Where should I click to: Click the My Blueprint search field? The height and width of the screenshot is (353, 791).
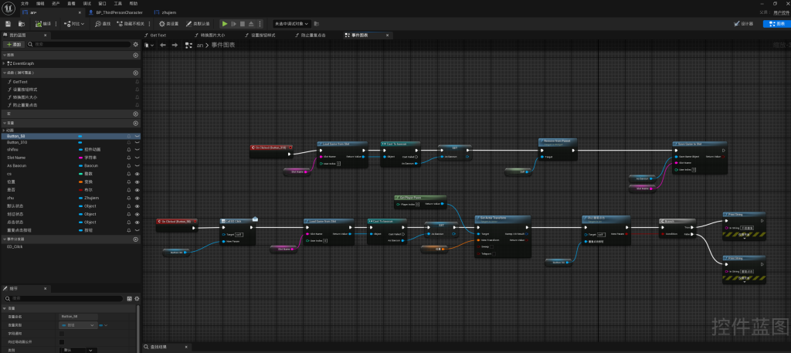point(77,45)
